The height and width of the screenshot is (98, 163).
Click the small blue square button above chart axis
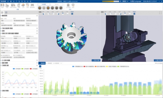point(40,66)
